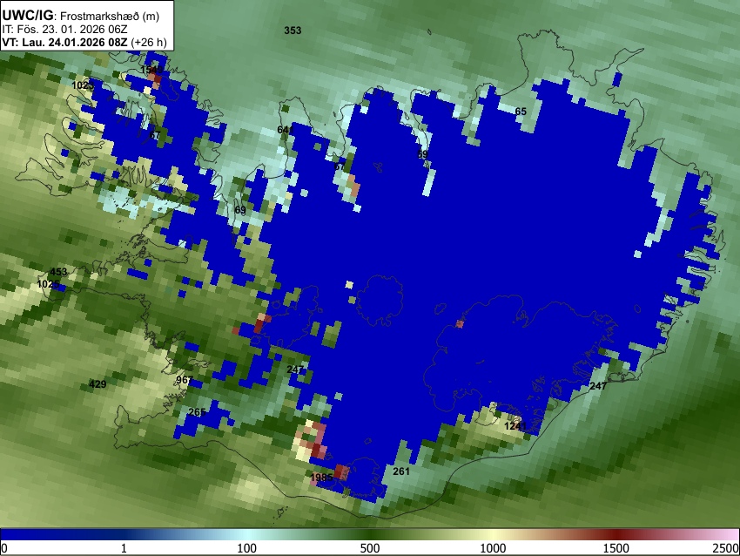This screenshot has width=740, height=556.
Task: Click the map value label "353"
Action: click(293, 31)
